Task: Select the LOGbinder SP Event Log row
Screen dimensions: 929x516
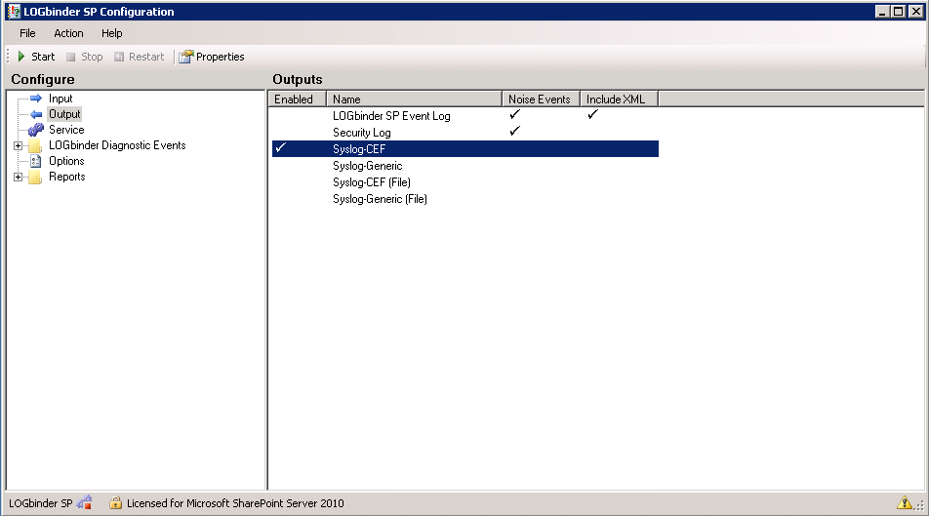Action: pos(465,115)
